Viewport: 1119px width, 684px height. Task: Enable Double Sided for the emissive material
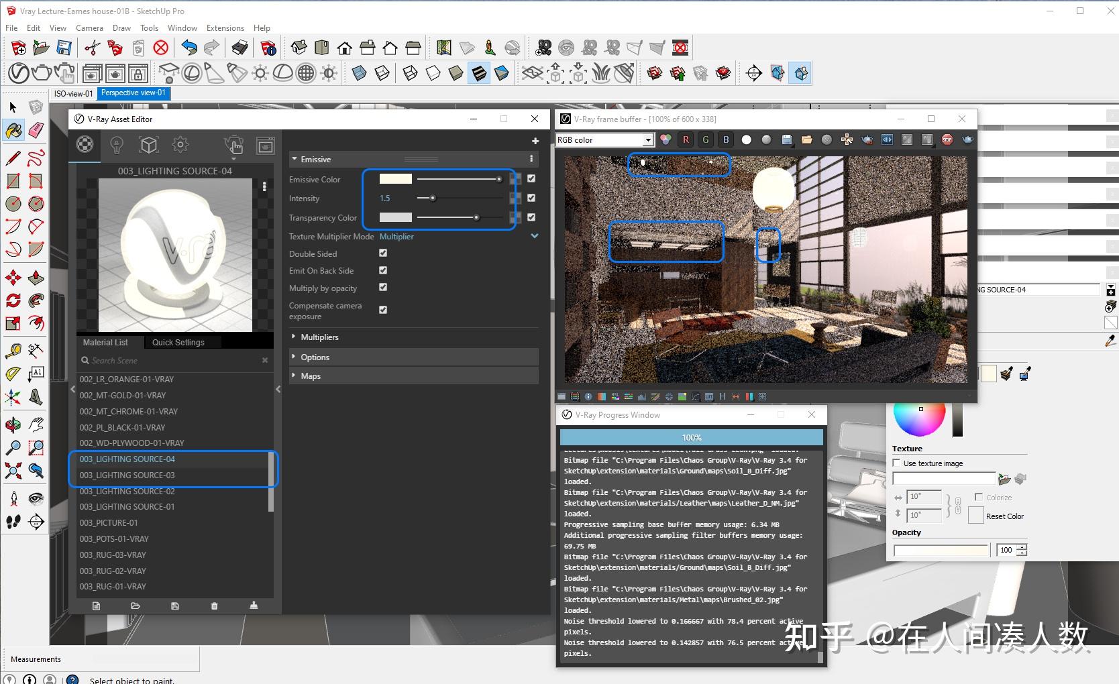click(x=383, y=253)
